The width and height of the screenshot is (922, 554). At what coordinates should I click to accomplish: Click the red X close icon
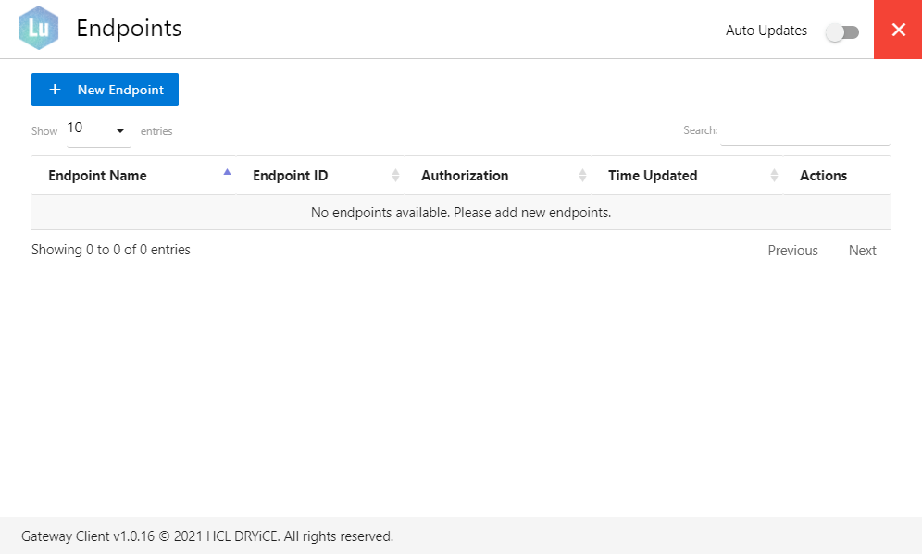point(897,29)
